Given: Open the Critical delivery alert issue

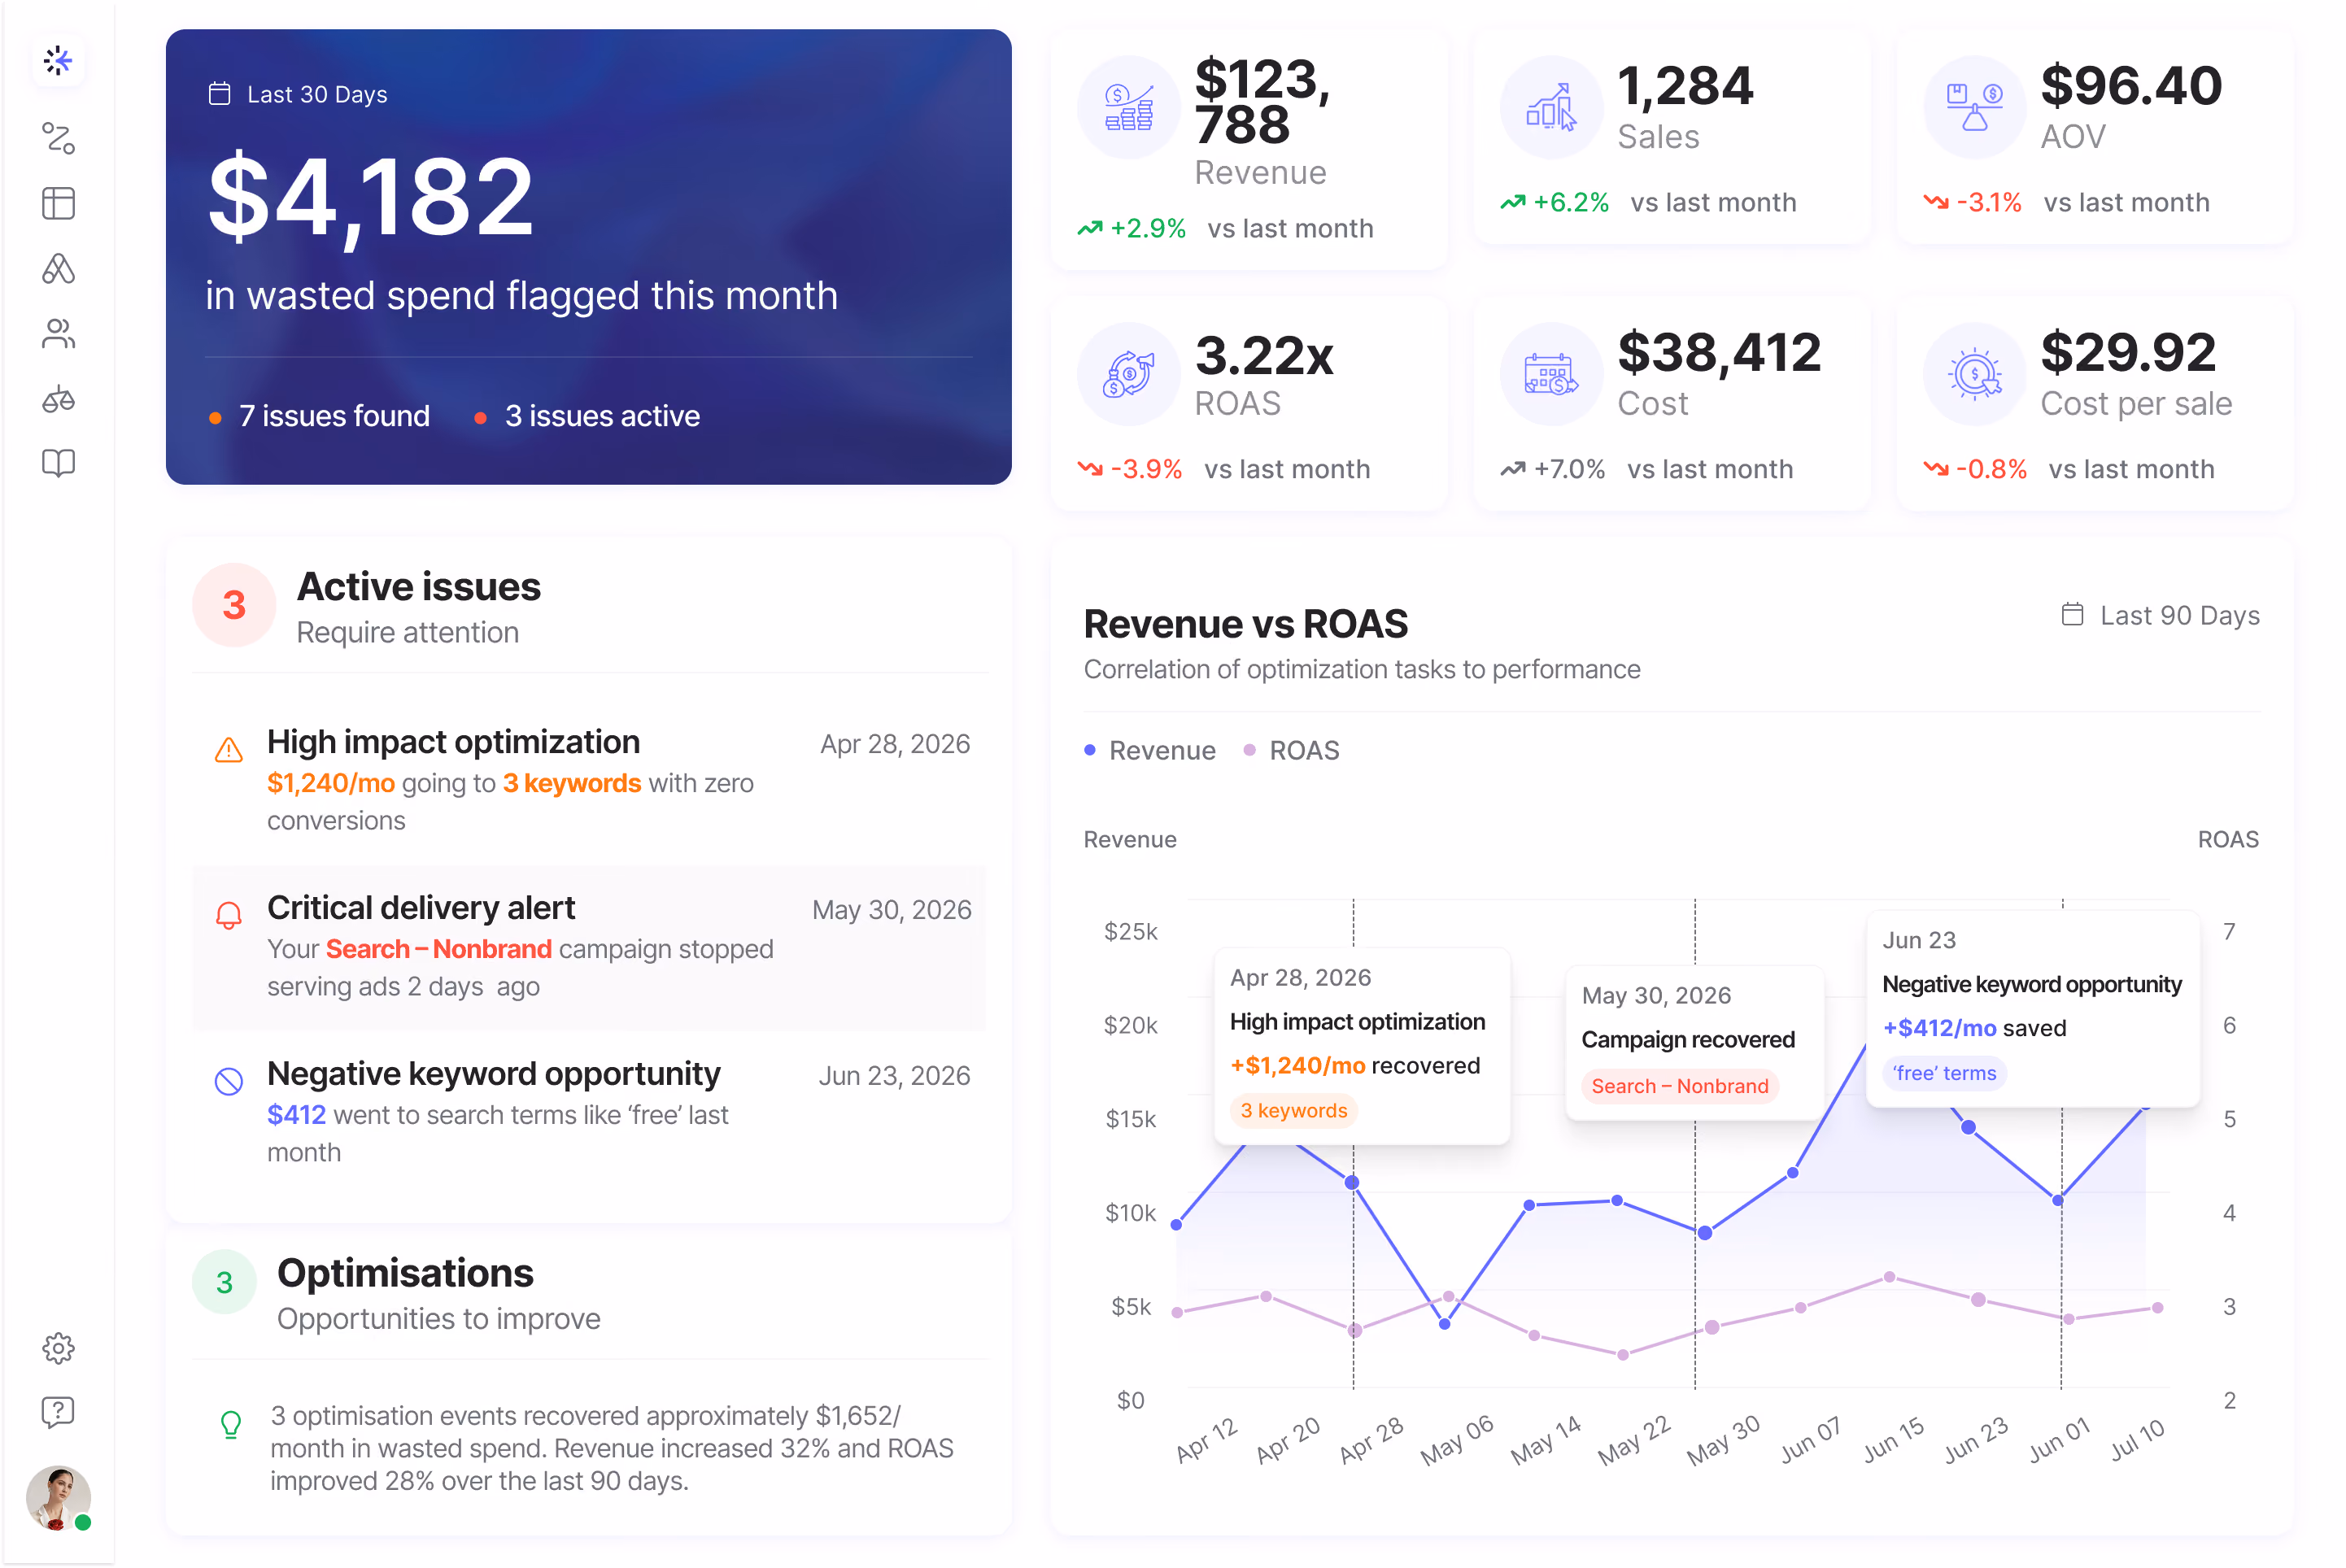Looking at the screenshot, I should click(589, 947).
